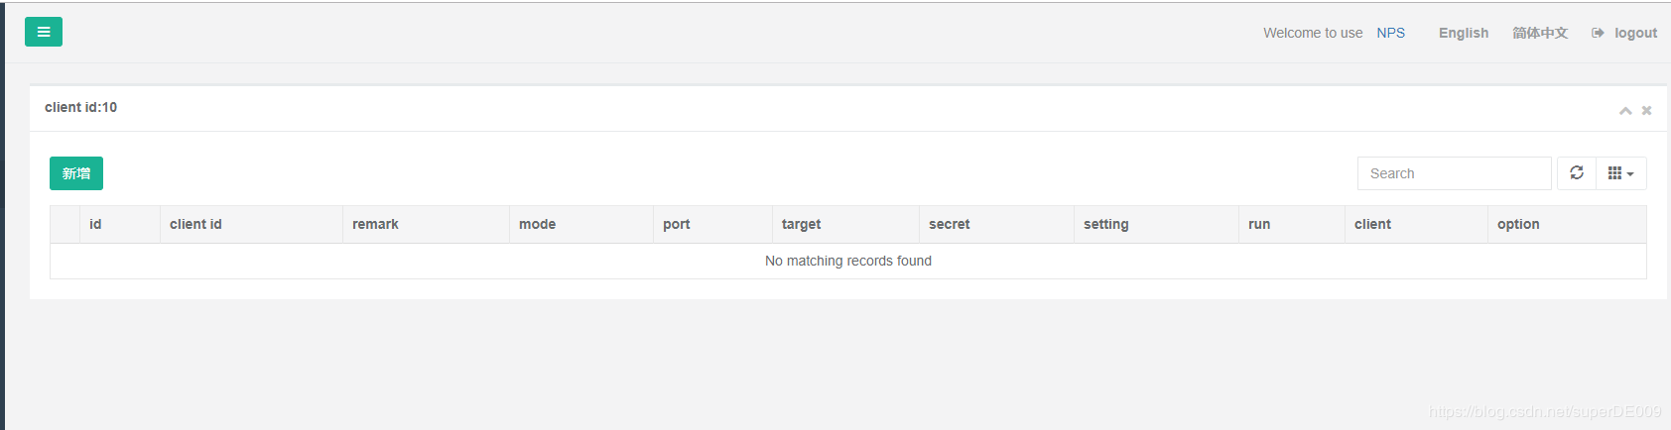This screenshot has width=1671, height=430.
Task: Click the id column header
Action: (x=95, y=224)
